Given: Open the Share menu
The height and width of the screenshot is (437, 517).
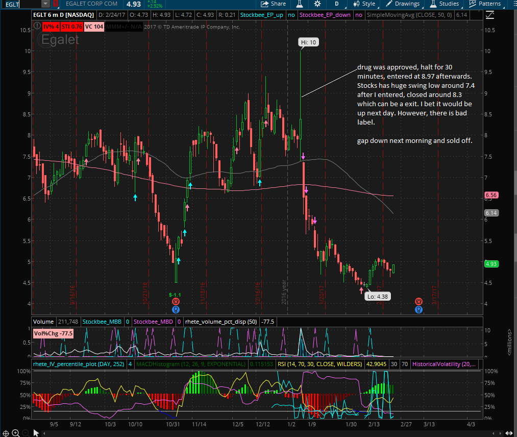Looking at the screenshot, I should click(274, 4).
